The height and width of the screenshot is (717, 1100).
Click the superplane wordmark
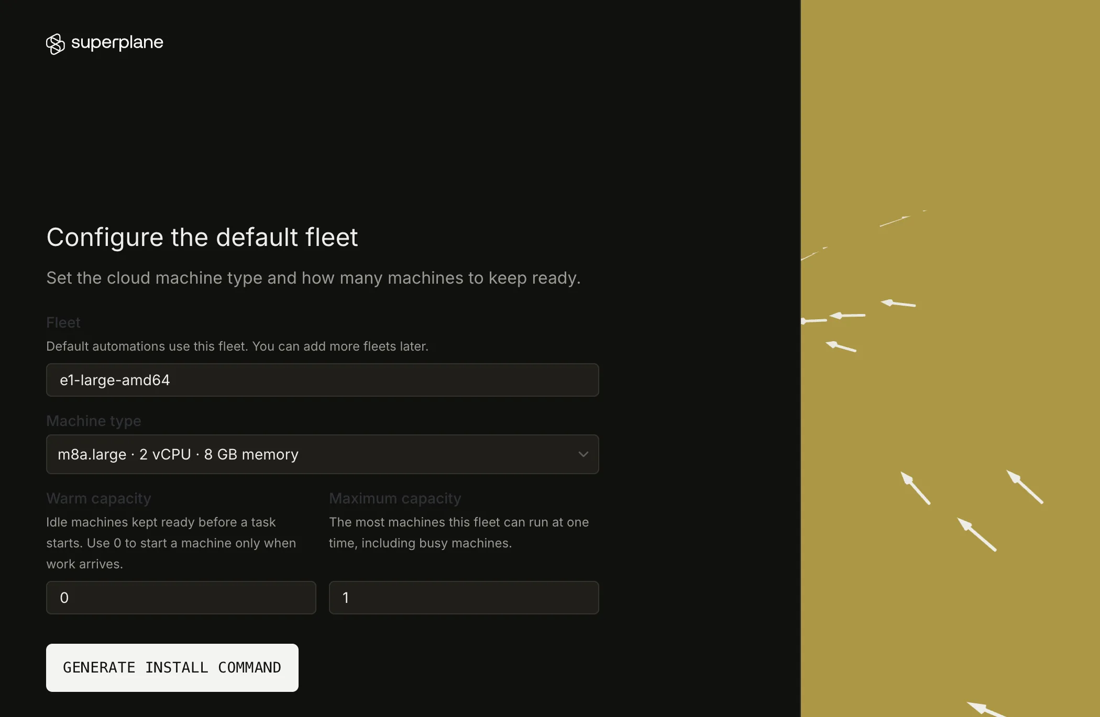click(117, 42)
